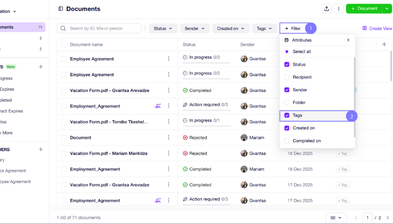
Task: Uncheck the Tags filter checkbox
Action: [x=287, y=115]
